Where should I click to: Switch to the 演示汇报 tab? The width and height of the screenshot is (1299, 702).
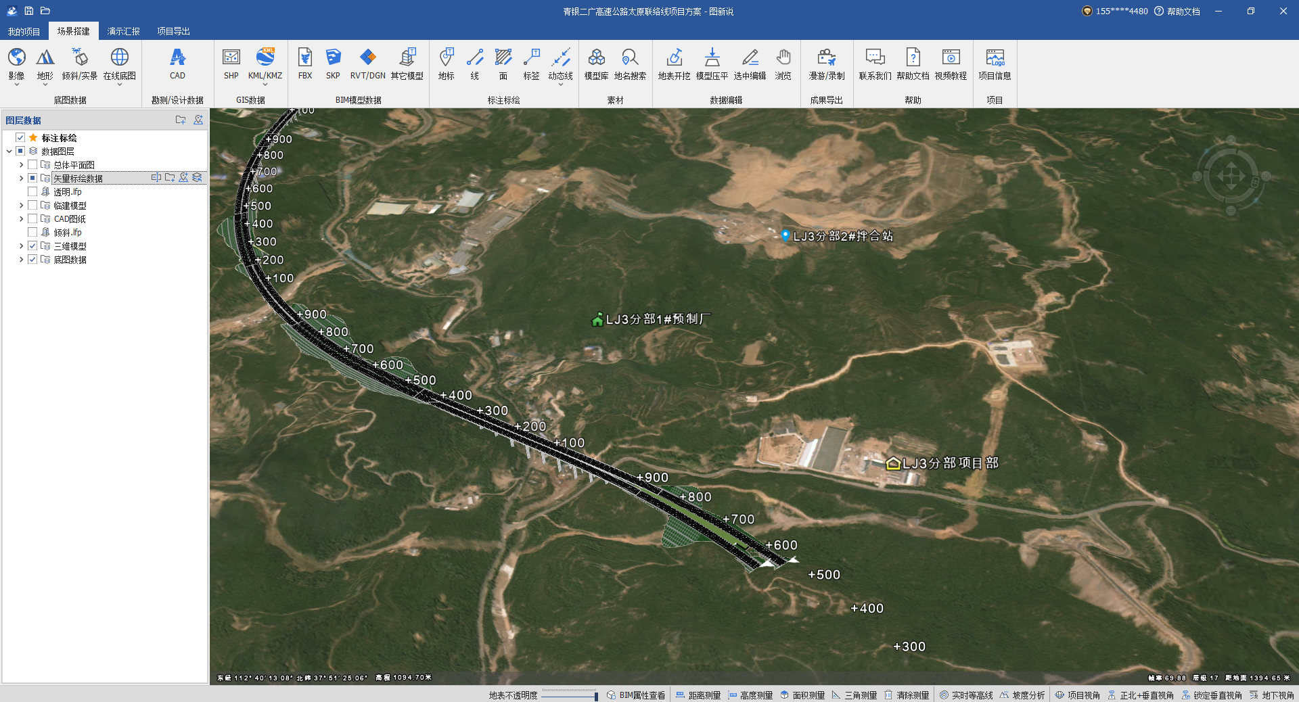coord(123,31)
